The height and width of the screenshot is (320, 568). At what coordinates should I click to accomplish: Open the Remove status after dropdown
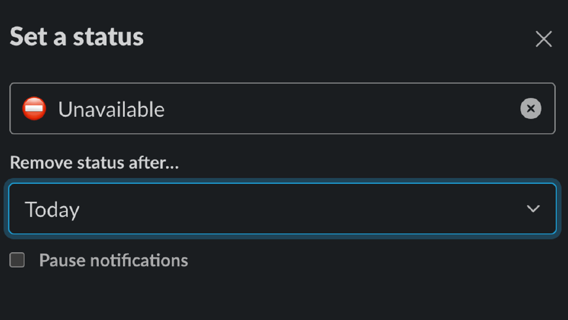click(282, 209)
